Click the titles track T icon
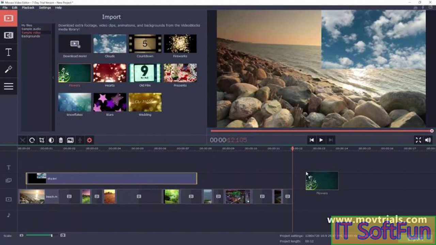The image size is (436, 245). [9, 167]
